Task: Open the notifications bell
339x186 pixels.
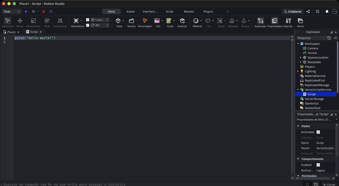Action: pos(327,12)
